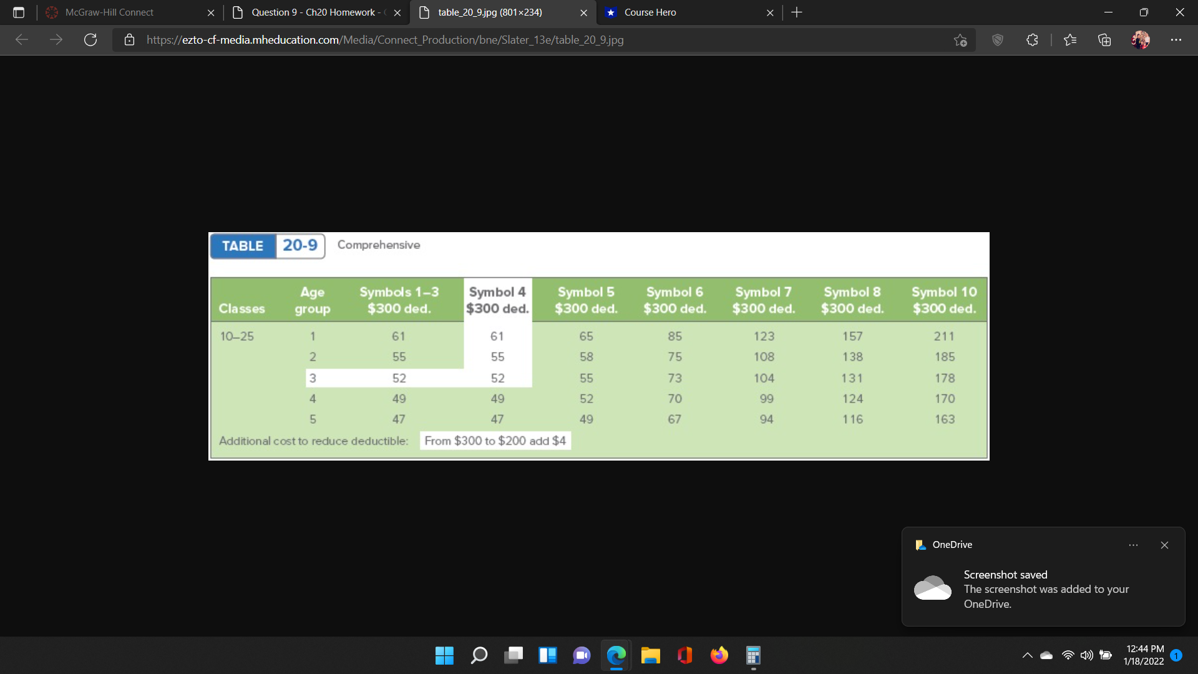Click the volume icon in system tray
Screen dimensions: 1198x674
1086,655
